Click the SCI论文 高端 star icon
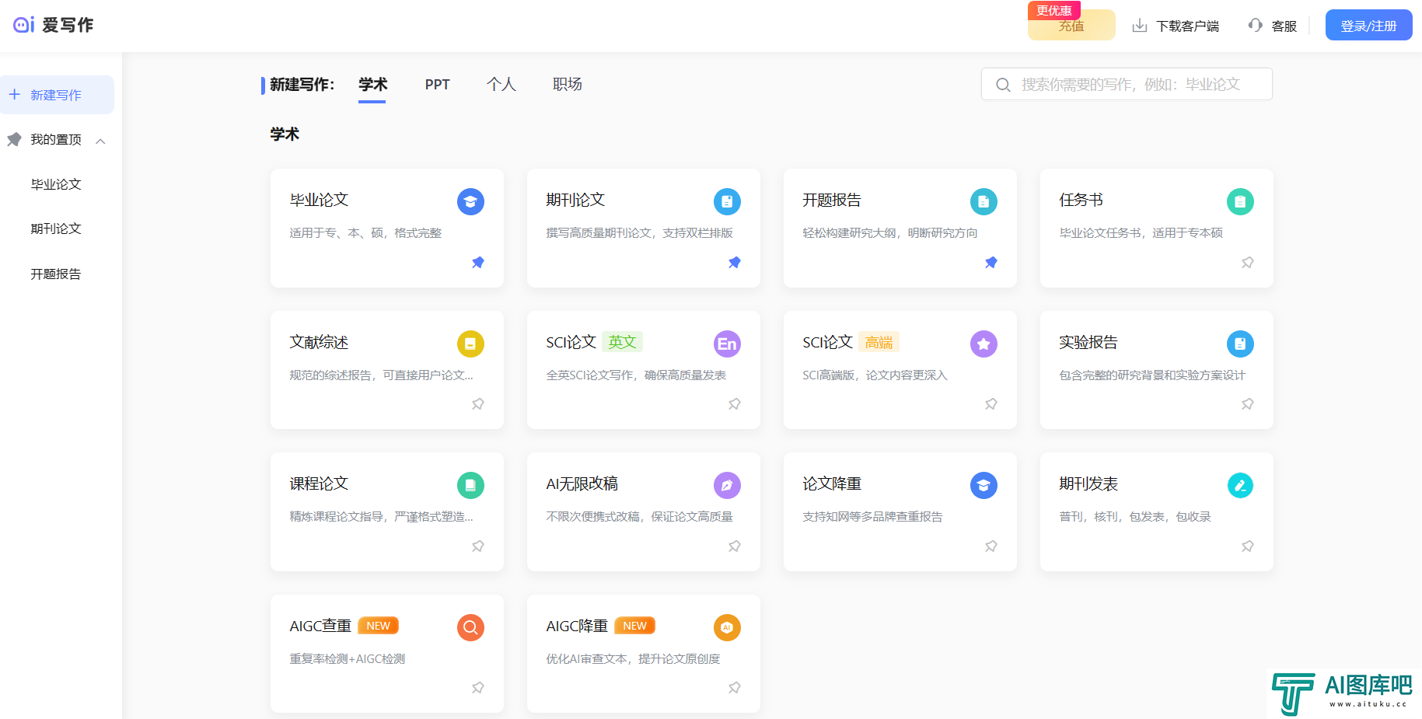Viewport: 1422px width, 719px height. [984, 344]
